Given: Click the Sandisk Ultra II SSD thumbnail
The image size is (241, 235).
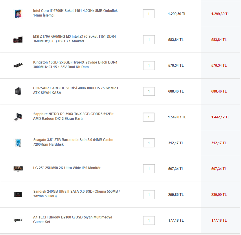Looking at the screenshot, I should (18, 194).
